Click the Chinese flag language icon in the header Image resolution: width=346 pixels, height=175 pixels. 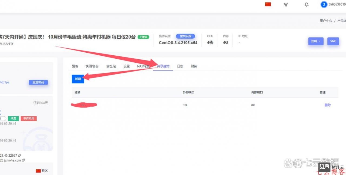click(x=268, y=4)
